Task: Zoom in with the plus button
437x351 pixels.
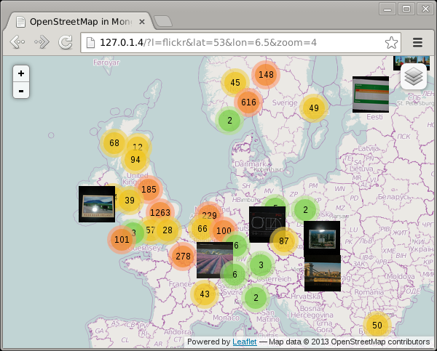Action: 21,73
